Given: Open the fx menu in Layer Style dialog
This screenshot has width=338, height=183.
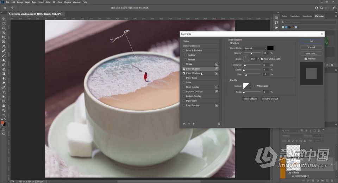Looking at the screenshot, I should pos(184,124).
